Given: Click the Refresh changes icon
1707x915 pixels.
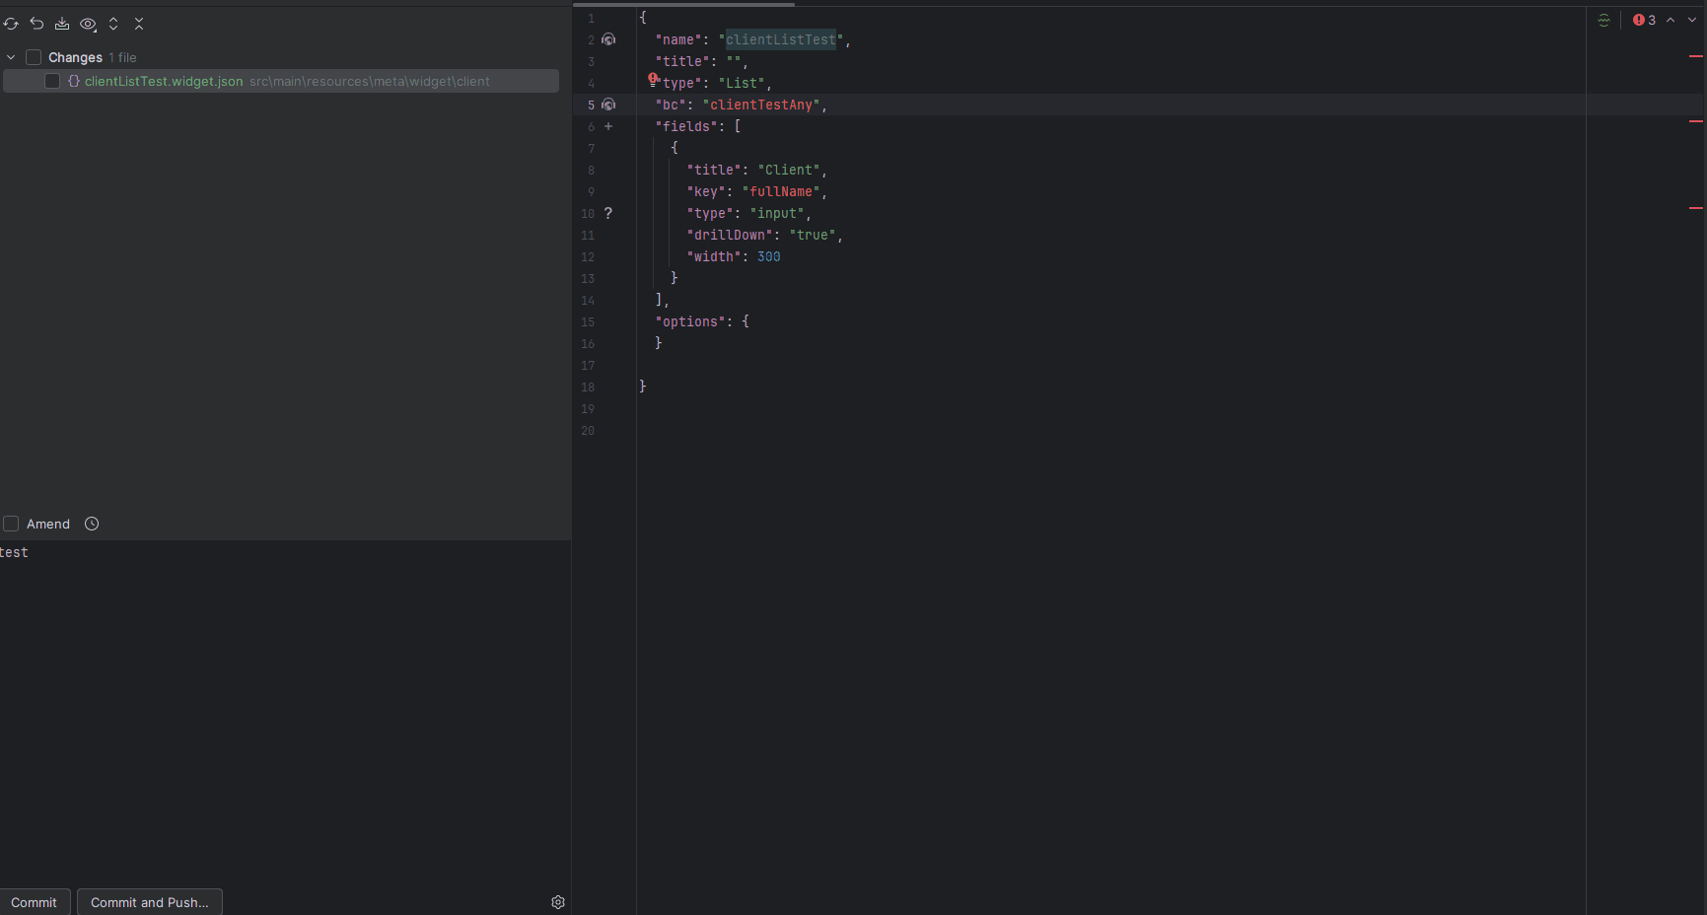Looking at the screenshot, I should pyautogui.click(x=11, y=24).
